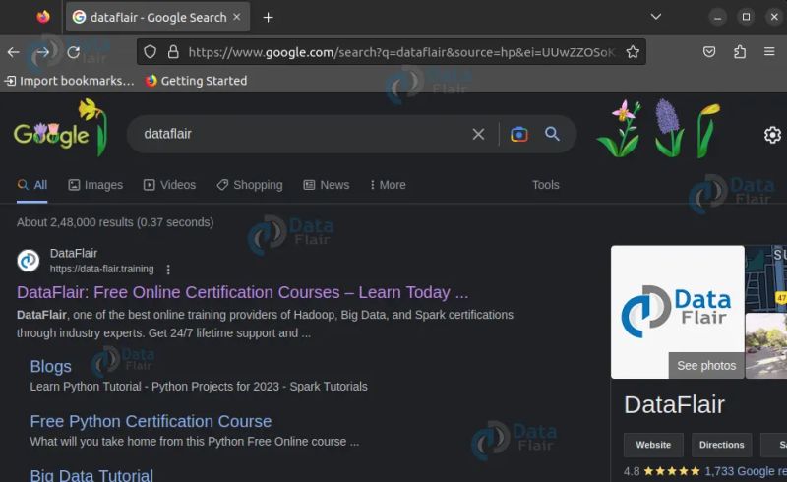Open the Firefox hamburger application menu
This screenshot has height=482, width=787.
click(769, 51)
